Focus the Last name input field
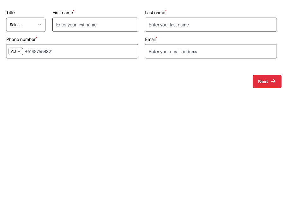 pos(211,25)
